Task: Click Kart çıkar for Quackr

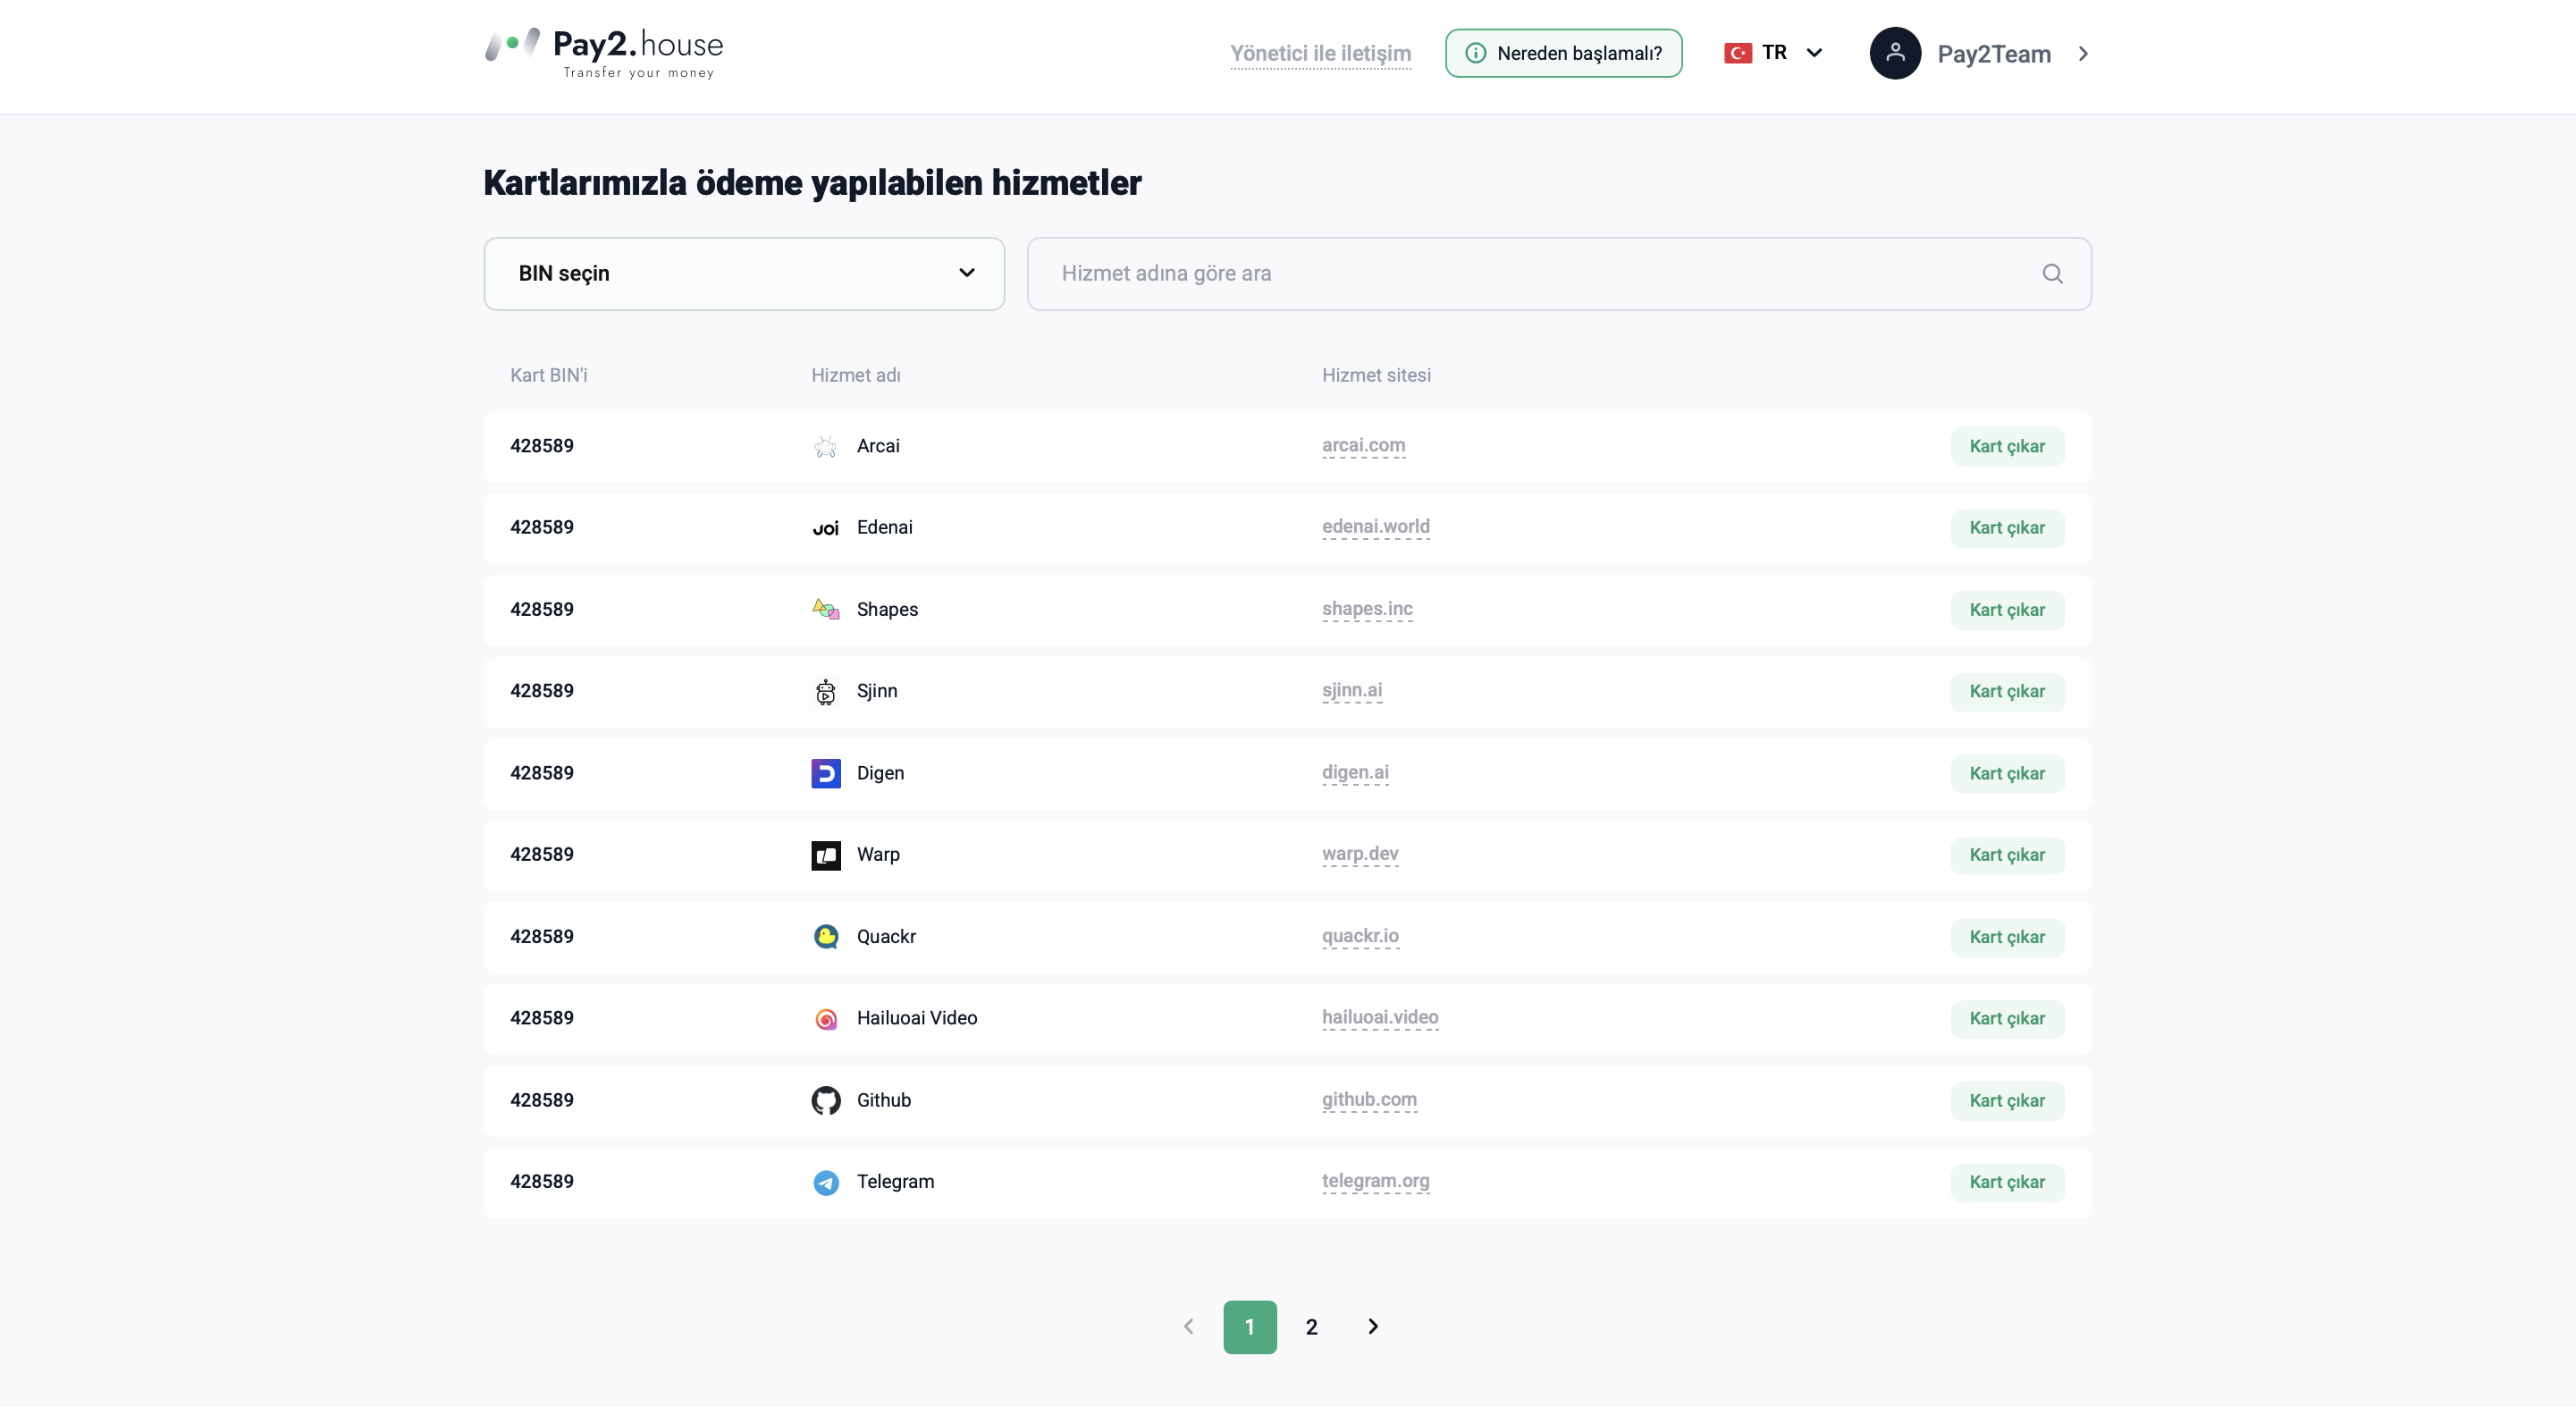Action: pos(2007,937)
